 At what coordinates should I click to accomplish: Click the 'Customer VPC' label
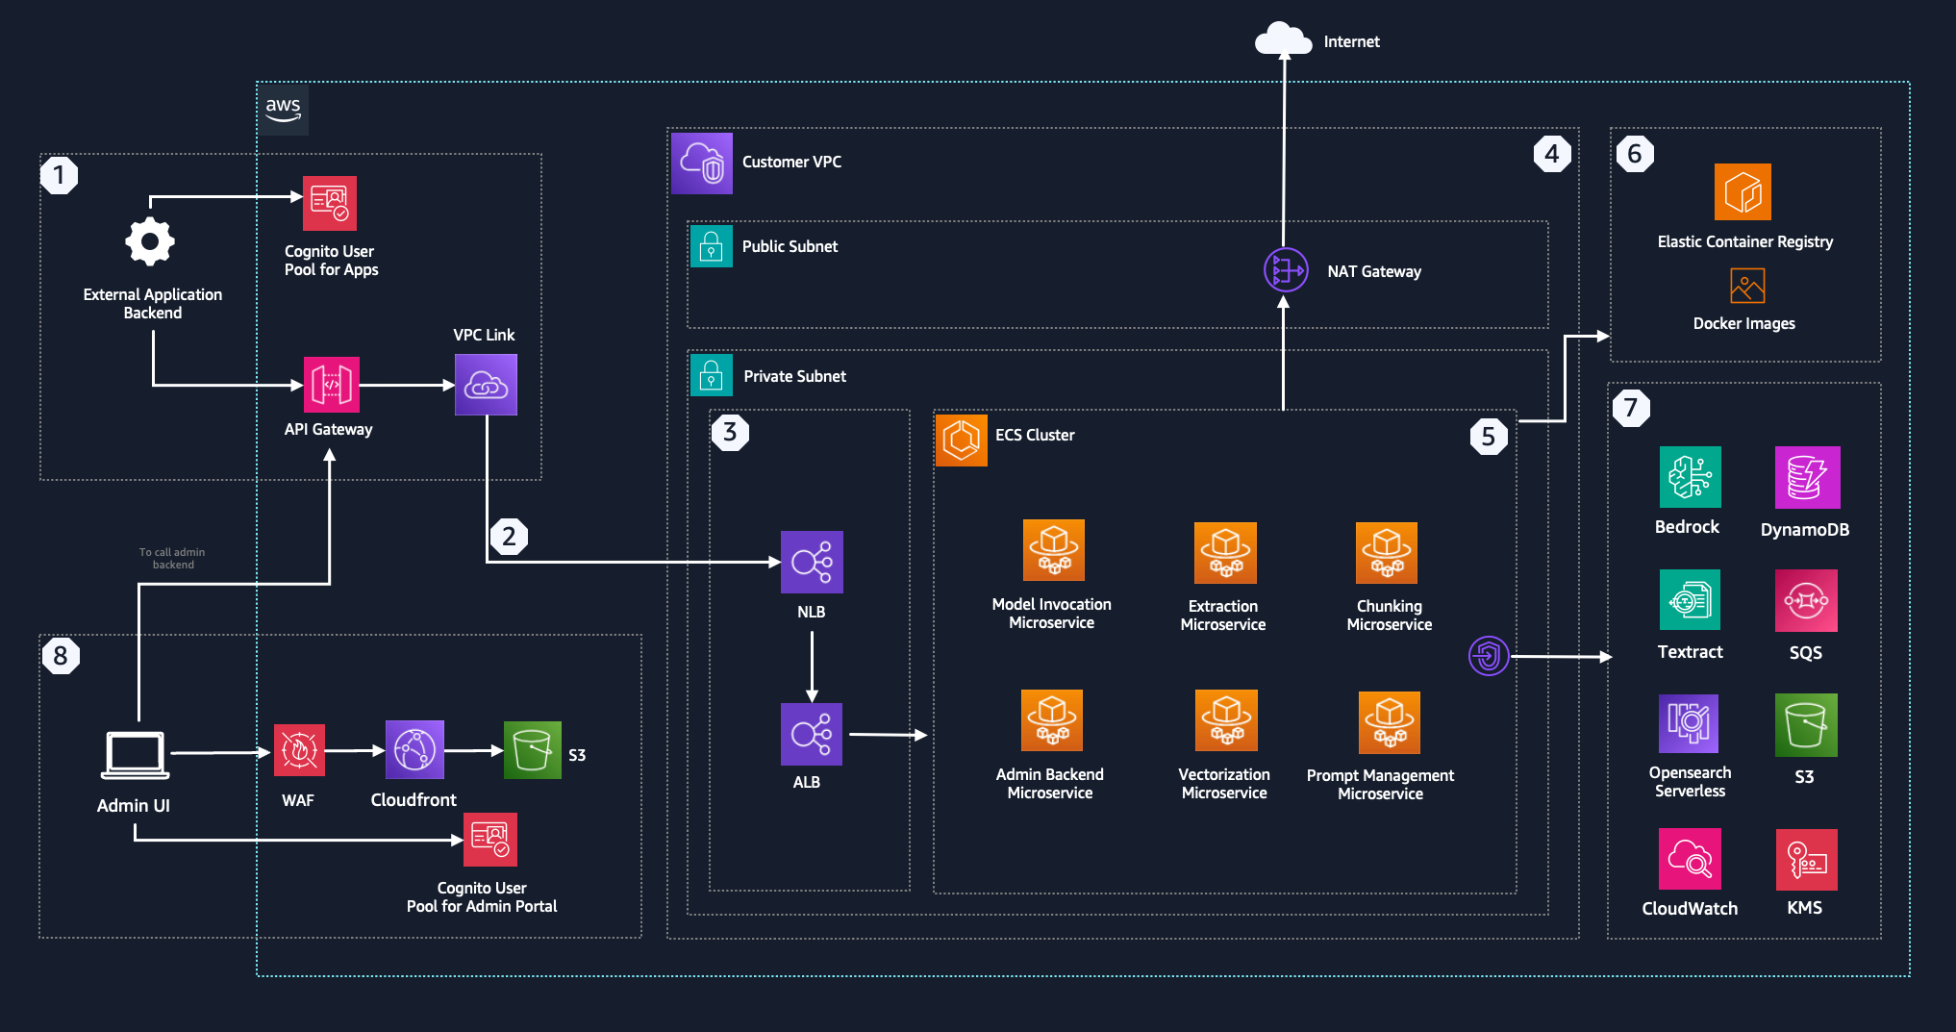point(791,162)
